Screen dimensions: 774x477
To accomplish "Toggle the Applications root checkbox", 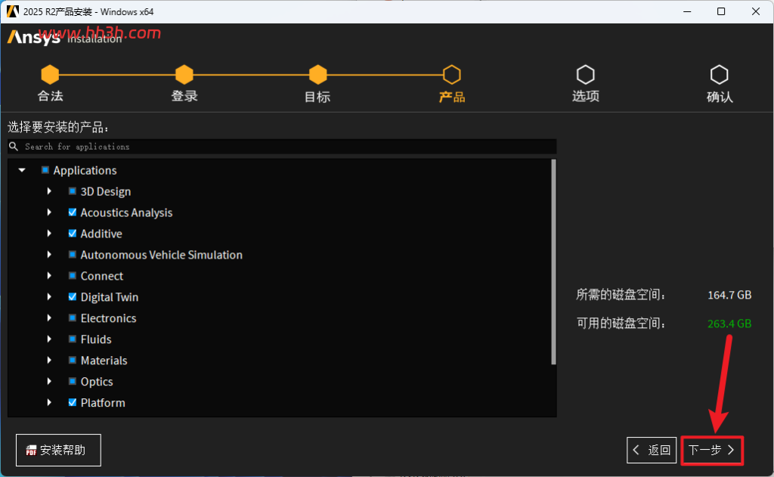I will pos(45,170).
